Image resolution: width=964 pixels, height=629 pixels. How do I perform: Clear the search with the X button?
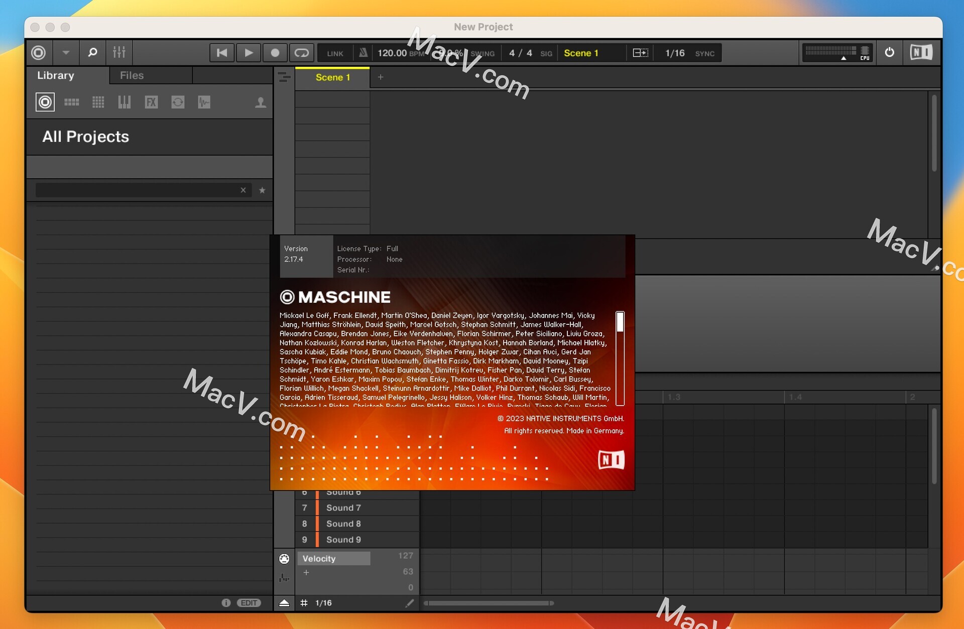pos(243,190)
